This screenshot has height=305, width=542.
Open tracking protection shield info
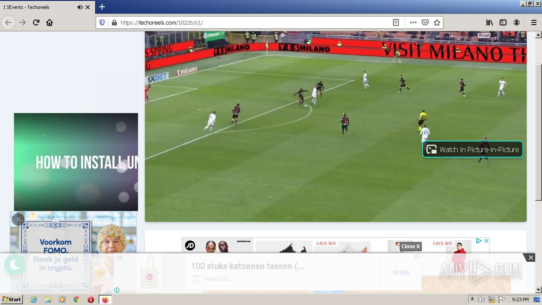tap(102, 22)
